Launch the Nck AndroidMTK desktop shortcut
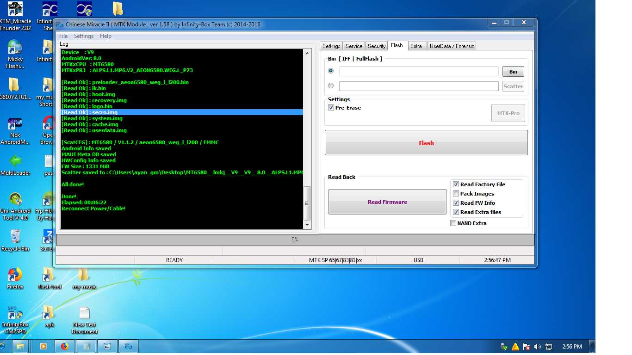Viewport: 632px width, 355px height. point(15,130)
